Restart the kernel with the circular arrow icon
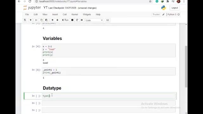 pos(77,20)
